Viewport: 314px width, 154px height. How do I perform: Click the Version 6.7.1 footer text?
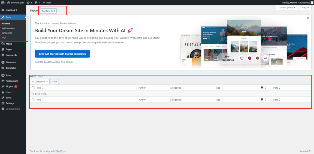(306, 151)
